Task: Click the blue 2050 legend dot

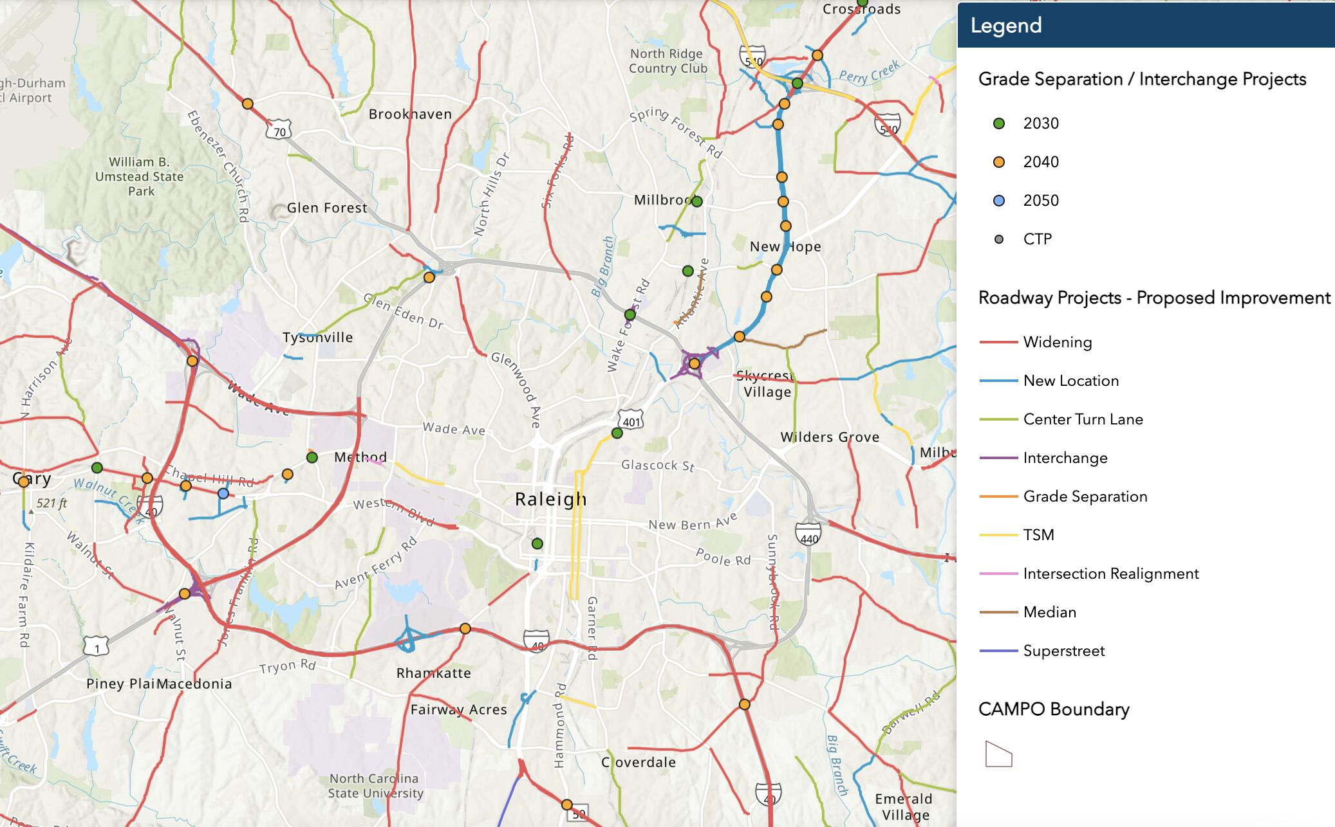Action: [x=999, y=201]
